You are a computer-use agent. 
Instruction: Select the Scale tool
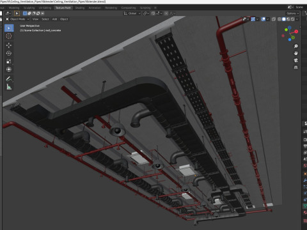(9, 61)
